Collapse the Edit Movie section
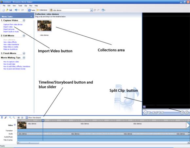Image resolution: width=190 pixels, height=148 pixels. (x=24, y=36)
